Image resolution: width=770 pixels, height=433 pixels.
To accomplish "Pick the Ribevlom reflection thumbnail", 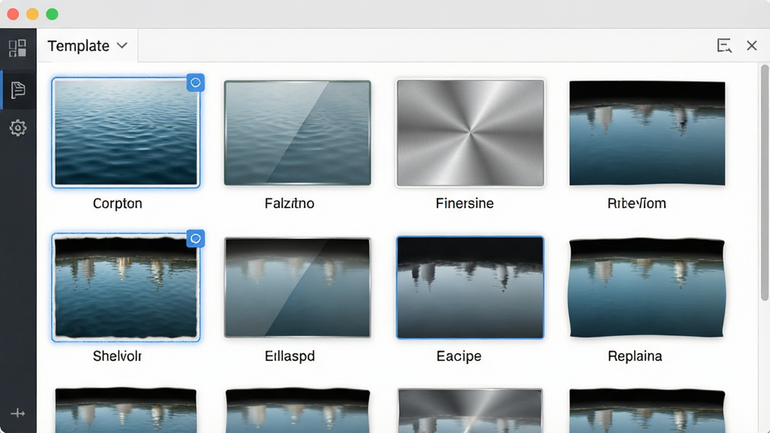I will click(x=647, y=133).
